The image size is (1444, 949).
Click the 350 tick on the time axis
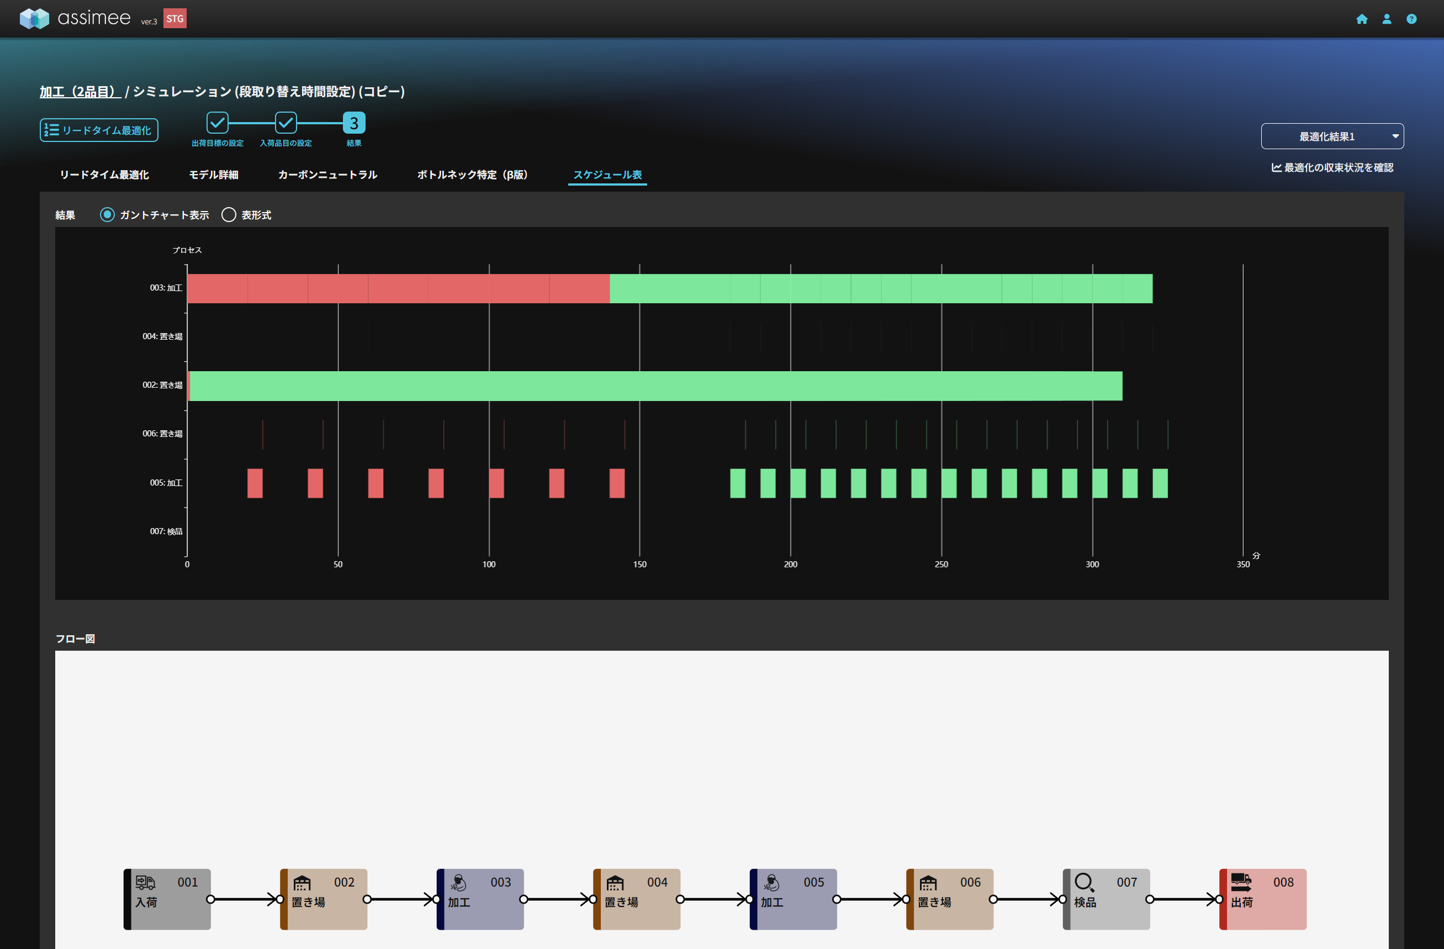coord(1243,565)
